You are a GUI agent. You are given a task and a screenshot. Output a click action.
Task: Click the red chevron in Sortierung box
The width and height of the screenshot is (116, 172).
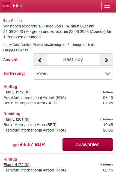pyautogui.click(x=108, y=73)
